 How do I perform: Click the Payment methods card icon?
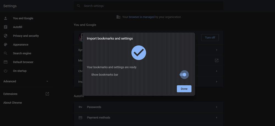[x=80, y=117]
